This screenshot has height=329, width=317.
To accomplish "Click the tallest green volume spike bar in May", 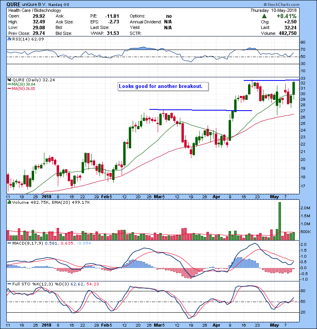I will tap(280, 221).
